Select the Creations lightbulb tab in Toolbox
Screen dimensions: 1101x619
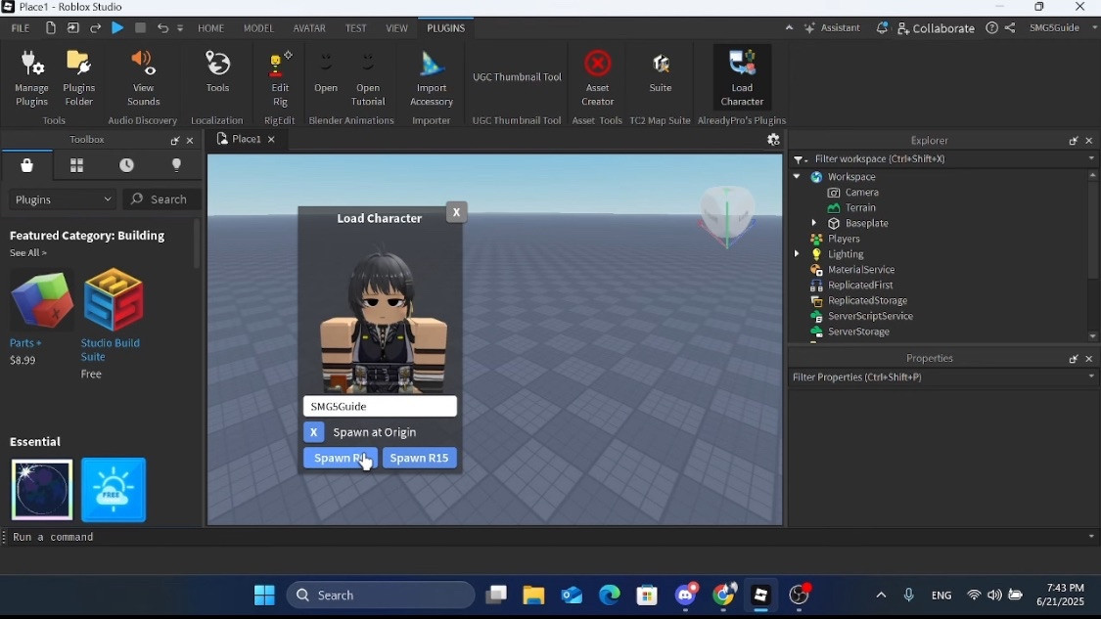coord(176,165)
